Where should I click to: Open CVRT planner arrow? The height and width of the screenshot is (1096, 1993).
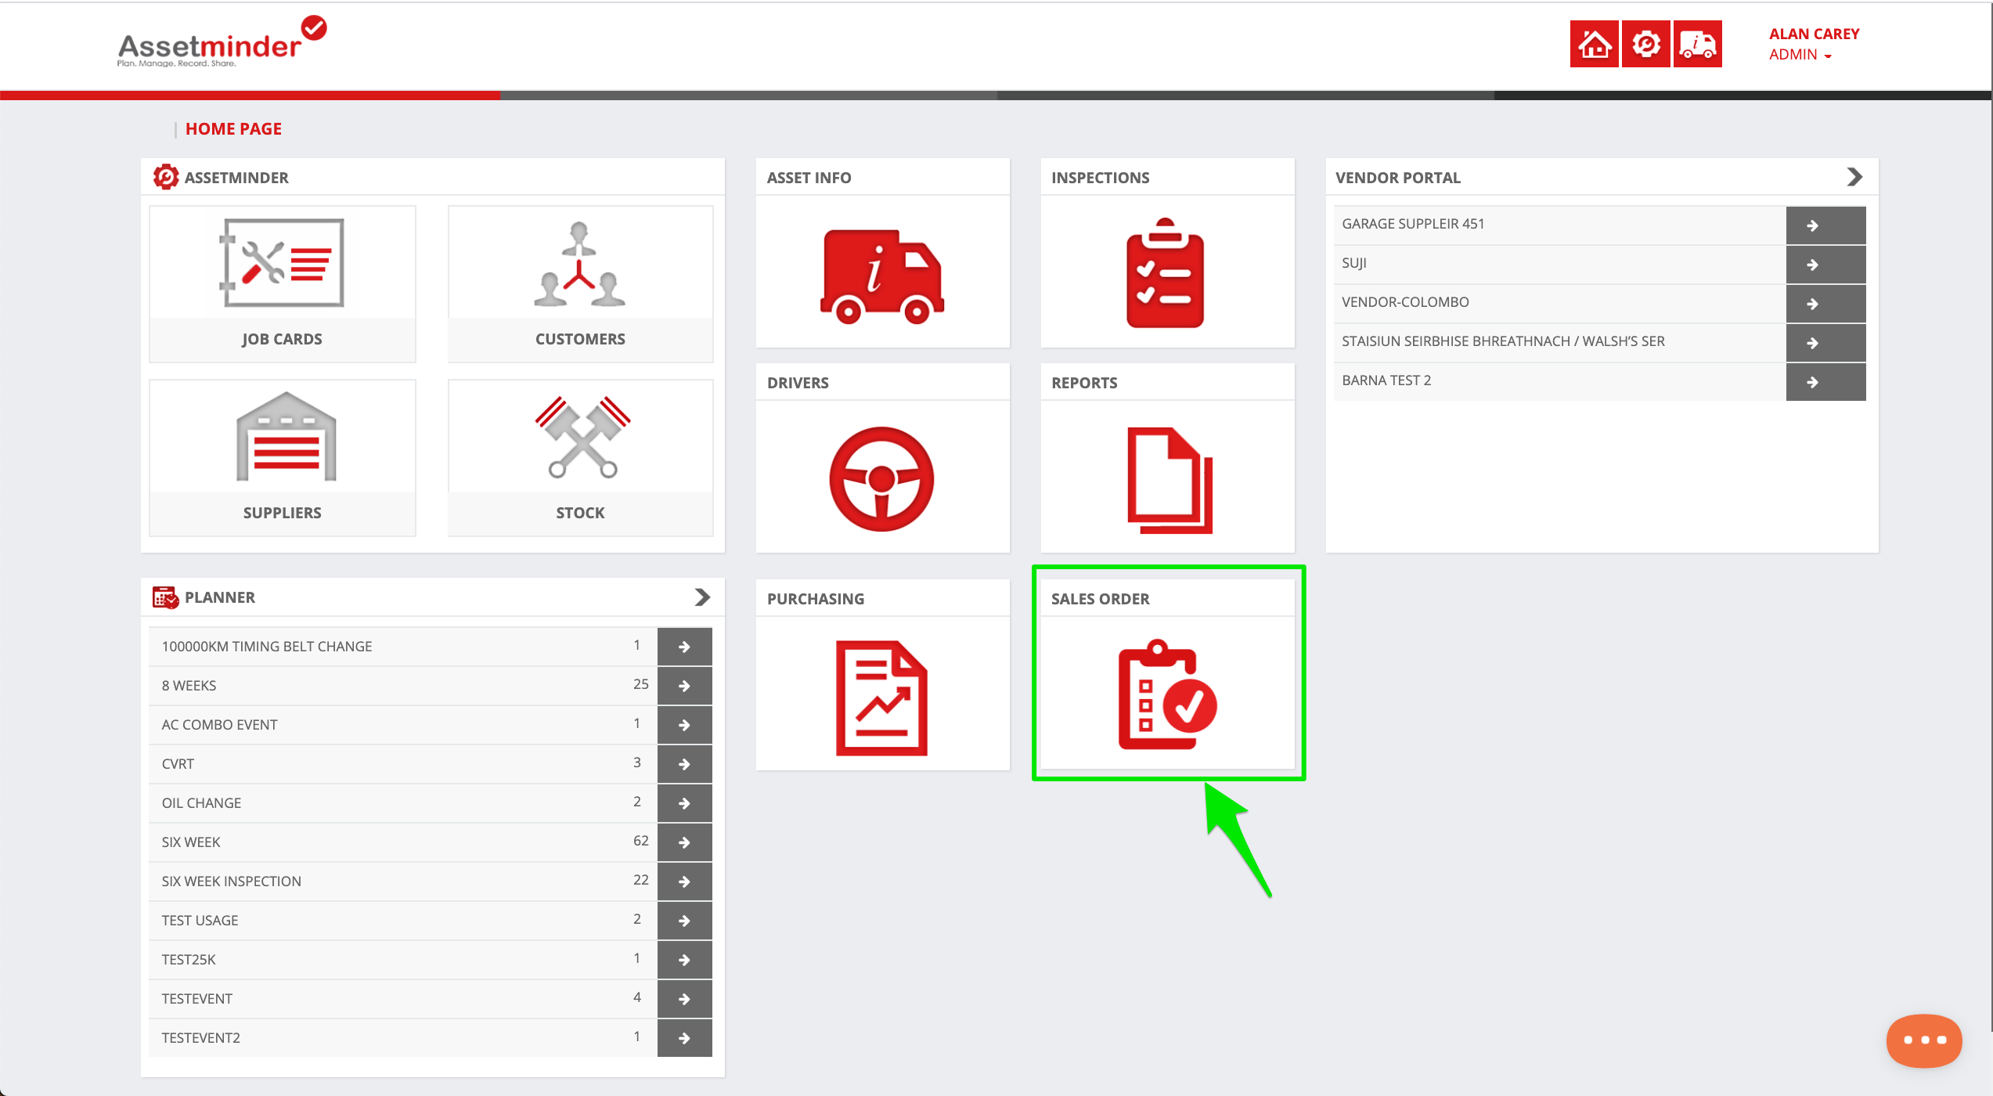(x=685, y=764)
